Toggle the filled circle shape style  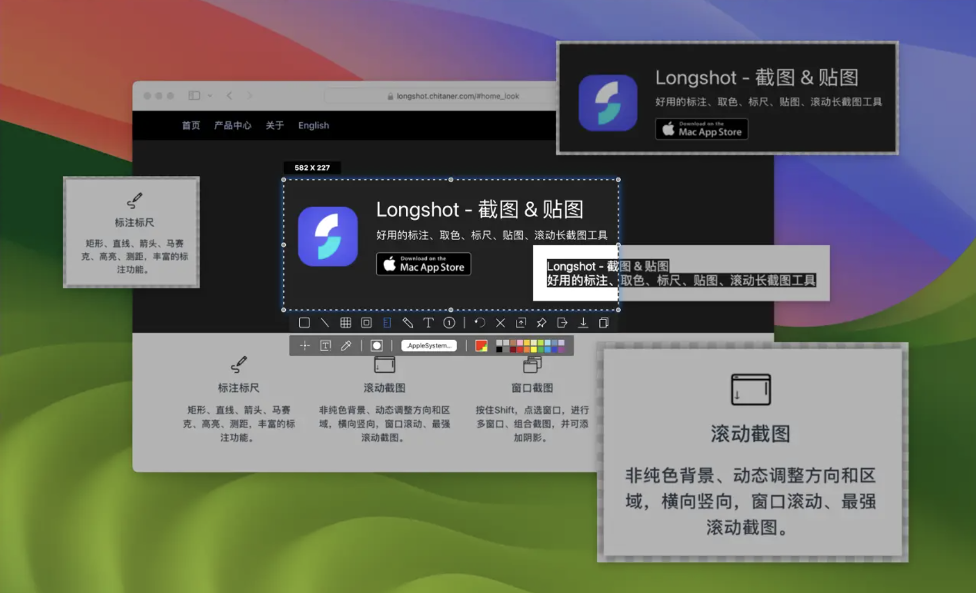(377, 345)
